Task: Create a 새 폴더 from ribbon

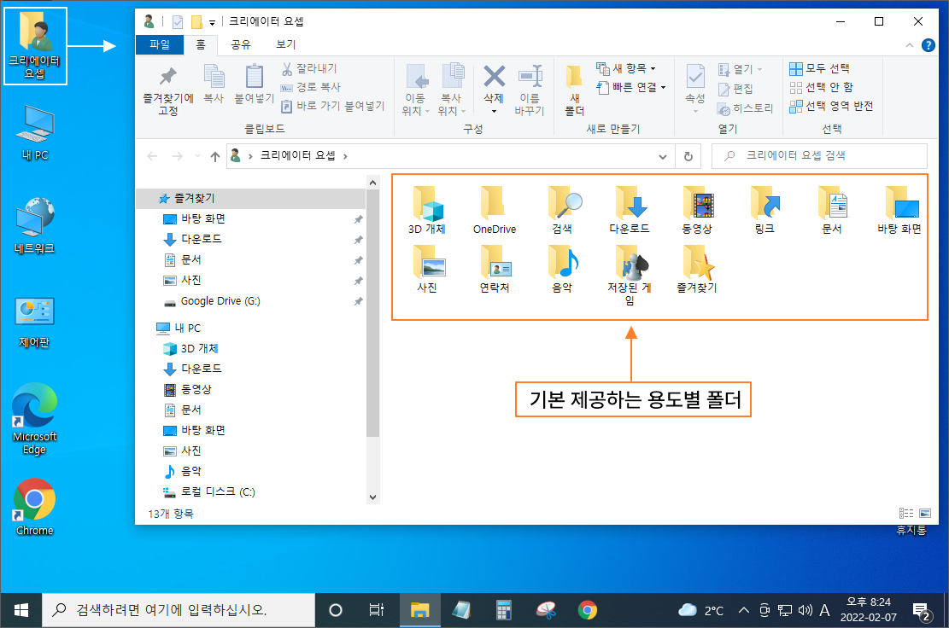Action: coord(574,90)
